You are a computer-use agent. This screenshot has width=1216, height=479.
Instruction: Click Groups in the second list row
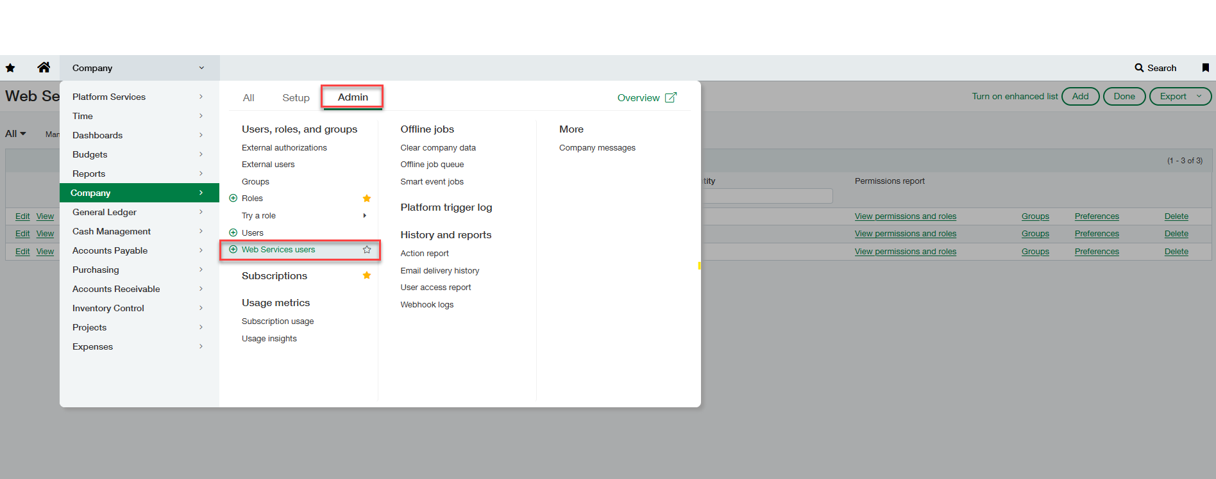pos(1035,234)
